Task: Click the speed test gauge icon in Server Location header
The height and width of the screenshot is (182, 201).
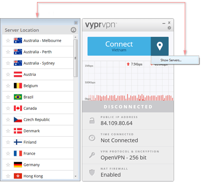Action: click(73, 30)
